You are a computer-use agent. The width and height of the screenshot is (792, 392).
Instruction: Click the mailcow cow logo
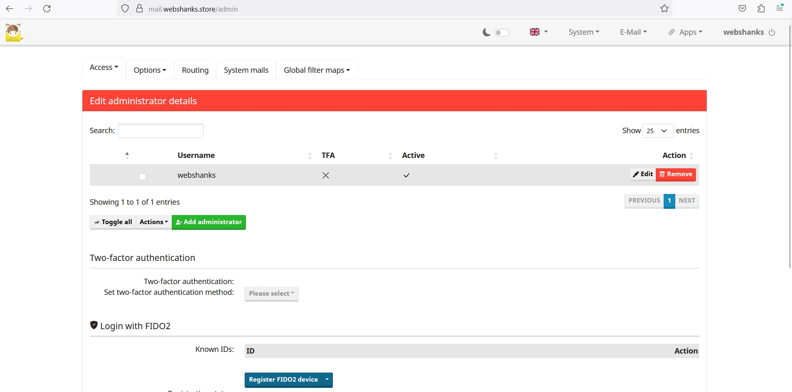pyautogui.click(x=14, y=32)
